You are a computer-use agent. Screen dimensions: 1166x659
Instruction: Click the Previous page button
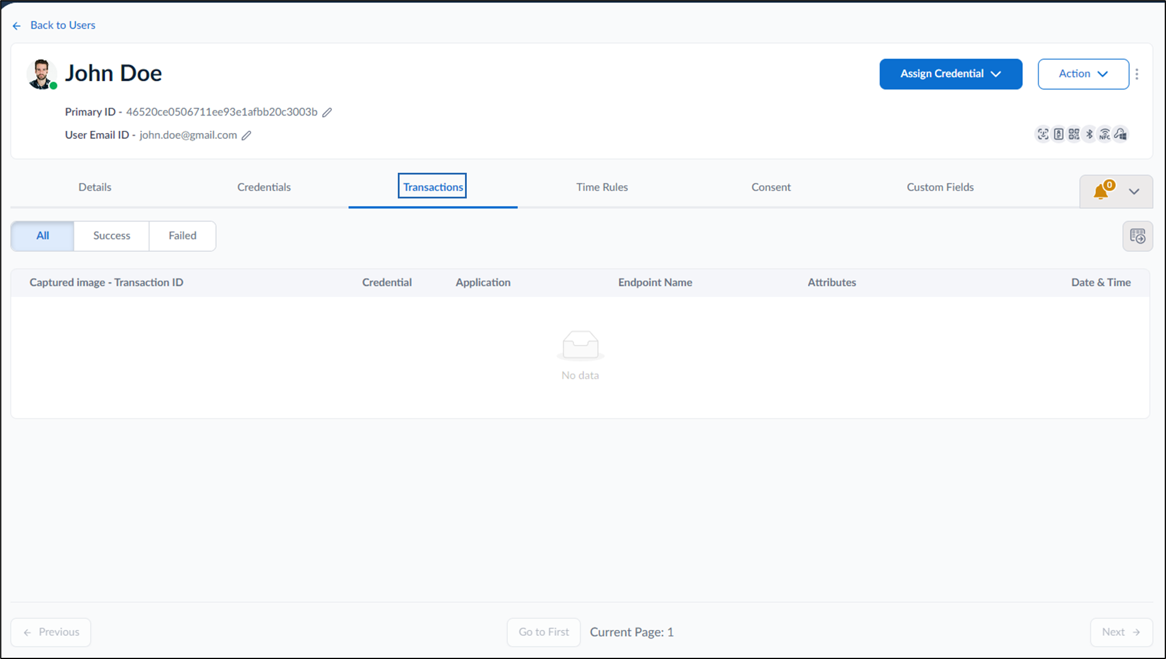(x=51, y=632)
